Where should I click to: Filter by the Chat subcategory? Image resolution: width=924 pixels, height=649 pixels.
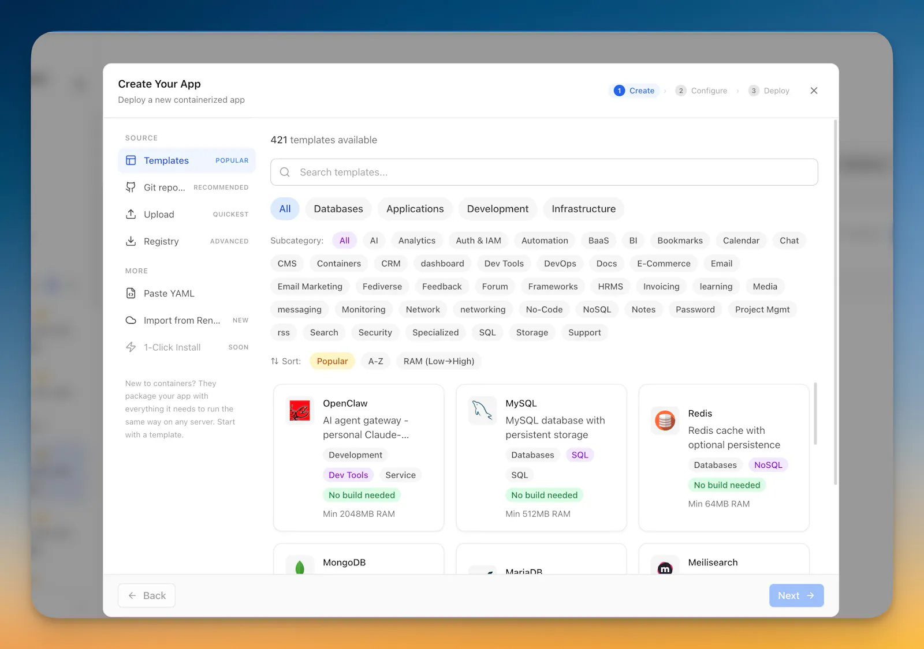[789, 241]
